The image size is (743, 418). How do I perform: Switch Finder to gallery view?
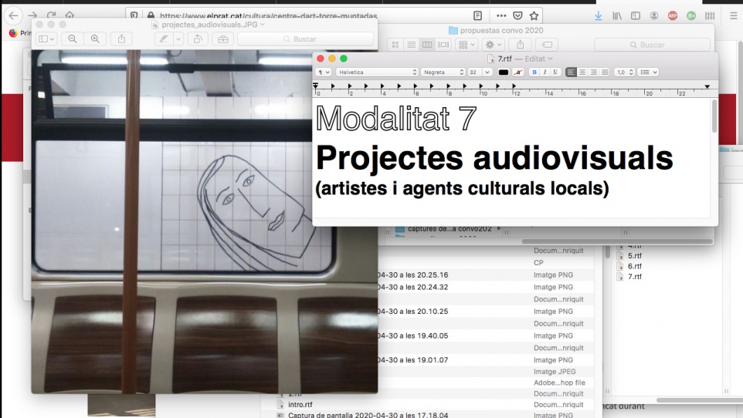tap(443, 45)
